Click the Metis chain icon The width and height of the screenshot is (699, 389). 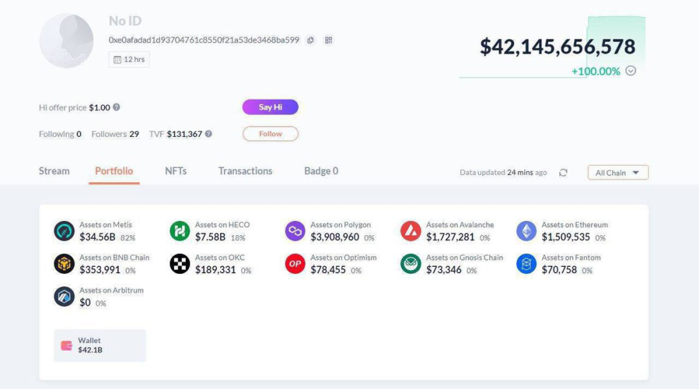(x=64, y=231)
